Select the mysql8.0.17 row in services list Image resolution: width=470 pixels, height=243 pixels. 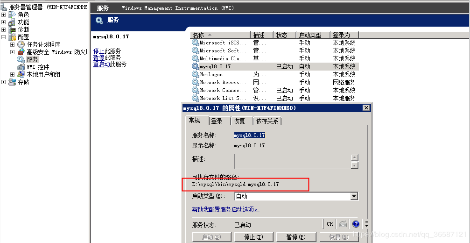[x=275, y=67]
